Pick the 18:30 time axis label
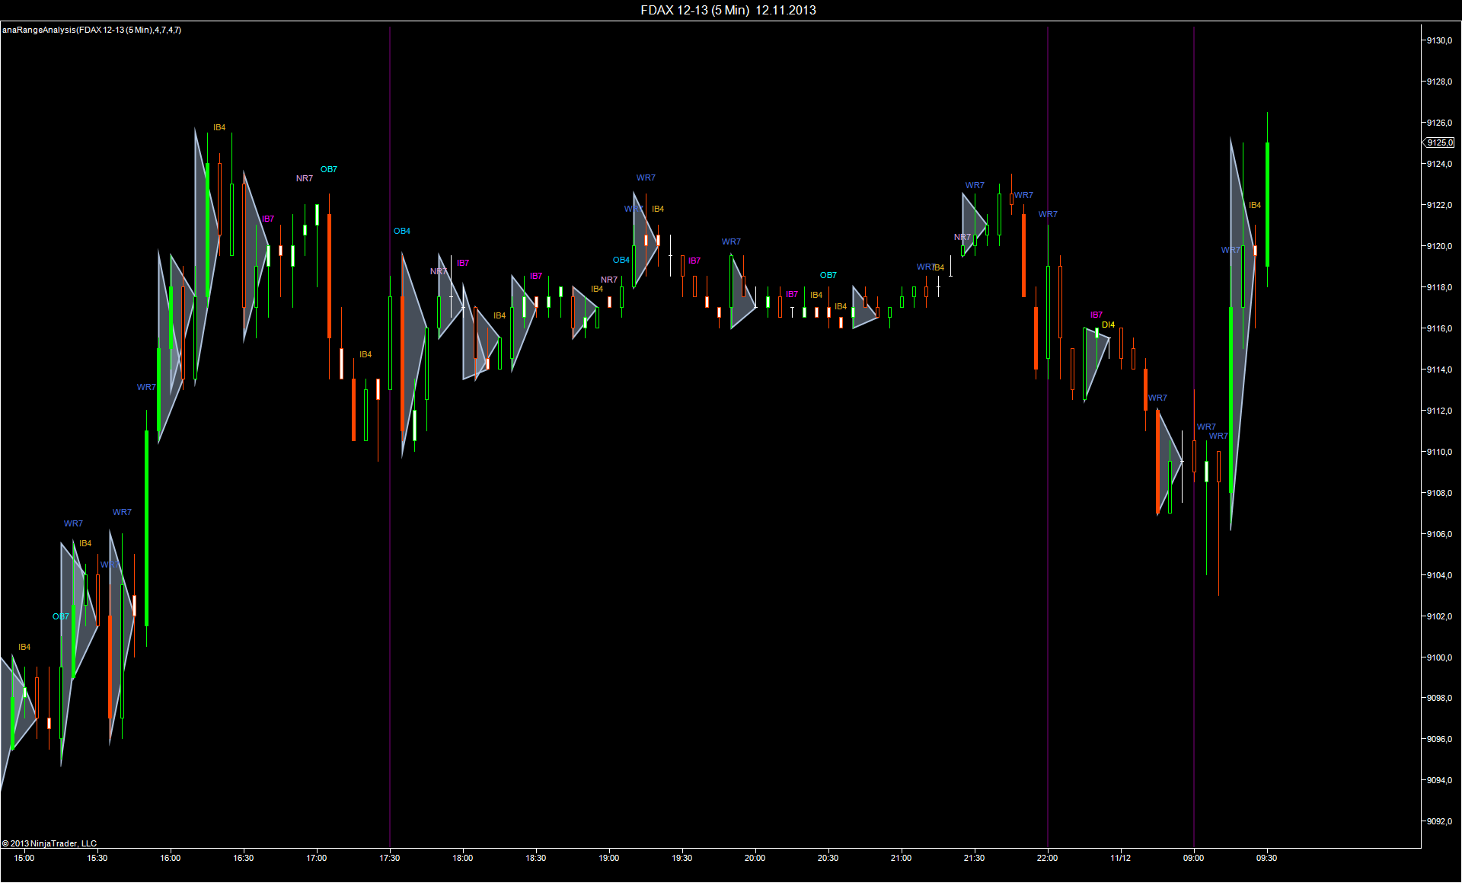 click(x=536, y=858)
